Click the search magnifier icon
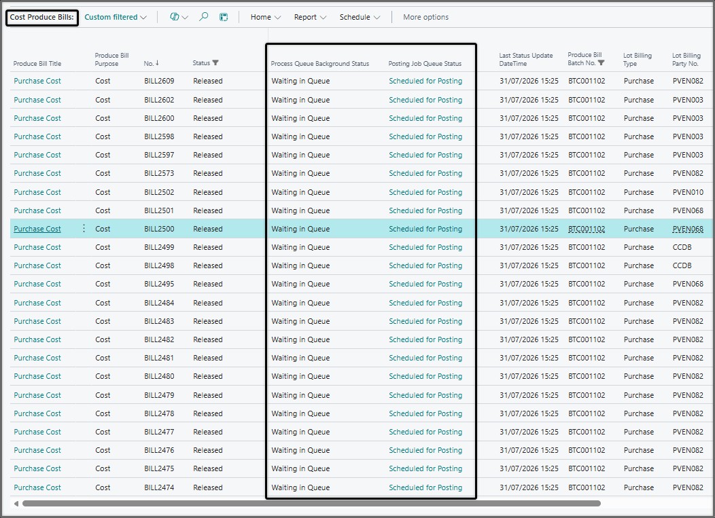Screen dimensions: 715x518 203,17
